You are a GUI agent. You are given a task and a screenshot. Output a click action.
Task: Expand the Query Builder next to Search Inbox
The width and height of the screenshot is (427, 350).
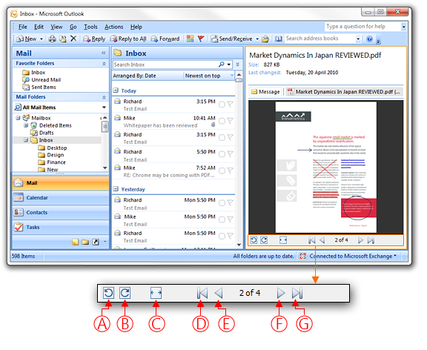238,65
